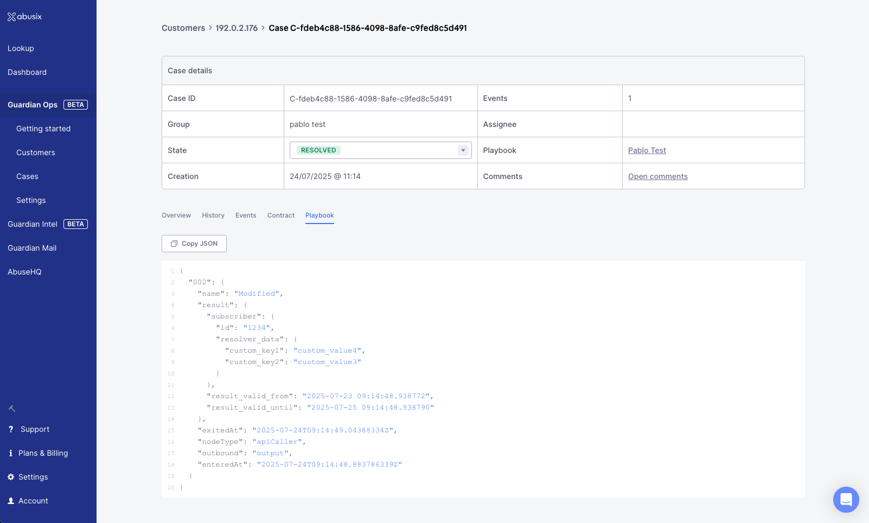Click the BETA badge next to Guardian Intel
This screenshot has height=523, width=869.
pos(75,224)
